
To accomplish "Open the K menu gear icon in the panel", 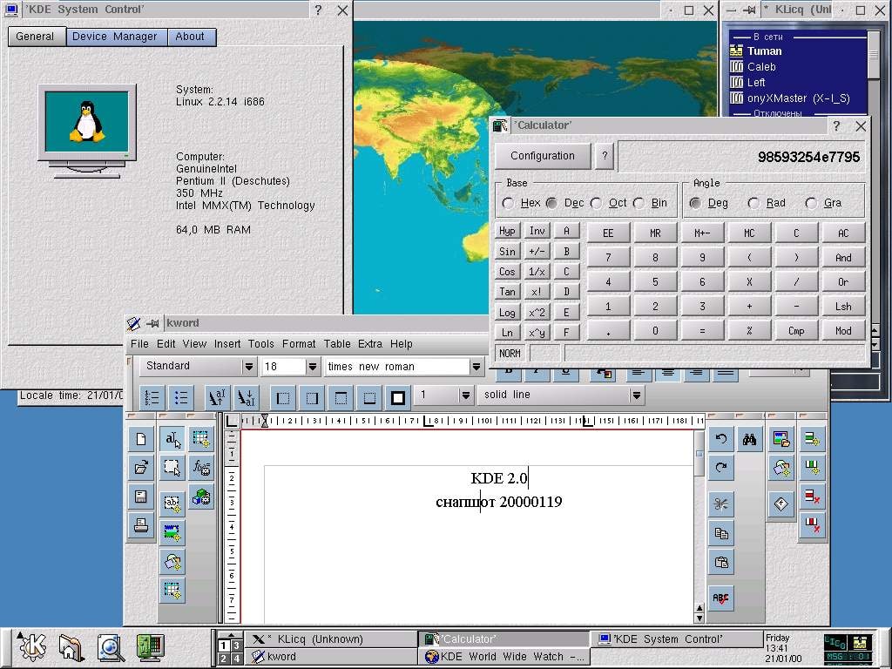I will [x=31, y=647].
